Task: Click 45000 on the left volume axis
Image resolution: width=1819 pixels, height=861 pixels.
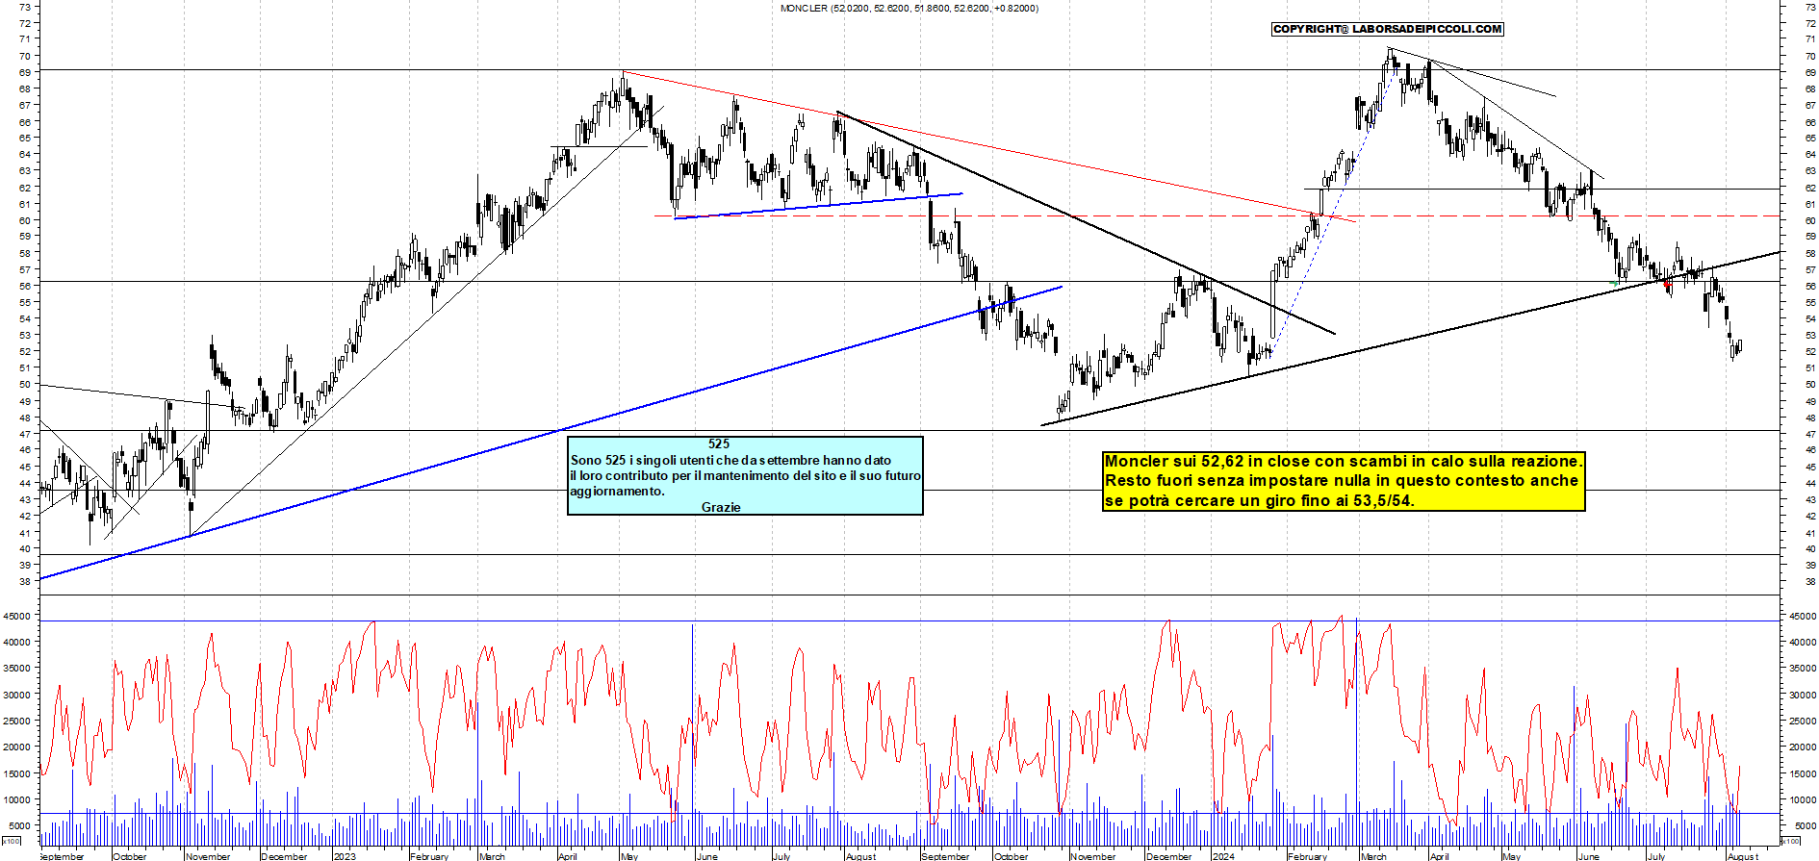Action: pos(19,616)
